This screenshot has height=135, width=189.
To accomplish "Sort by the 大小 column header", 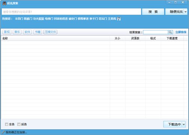I will tap(117, 38).
